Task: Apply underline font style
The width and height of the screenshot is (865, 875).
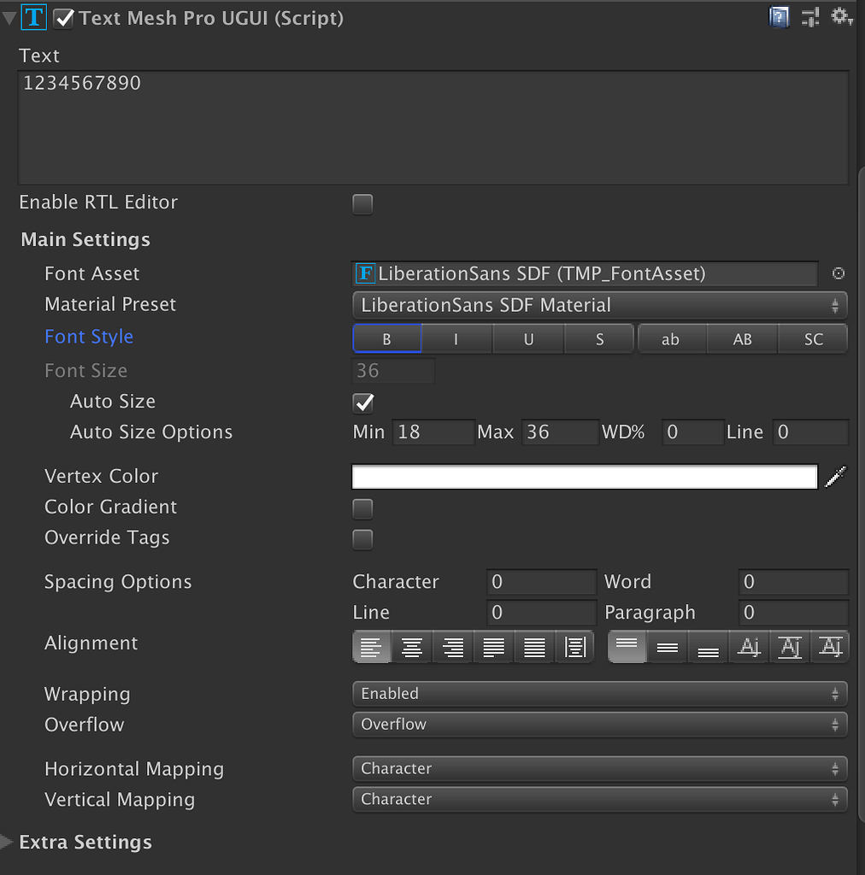Action: [528, 338]
